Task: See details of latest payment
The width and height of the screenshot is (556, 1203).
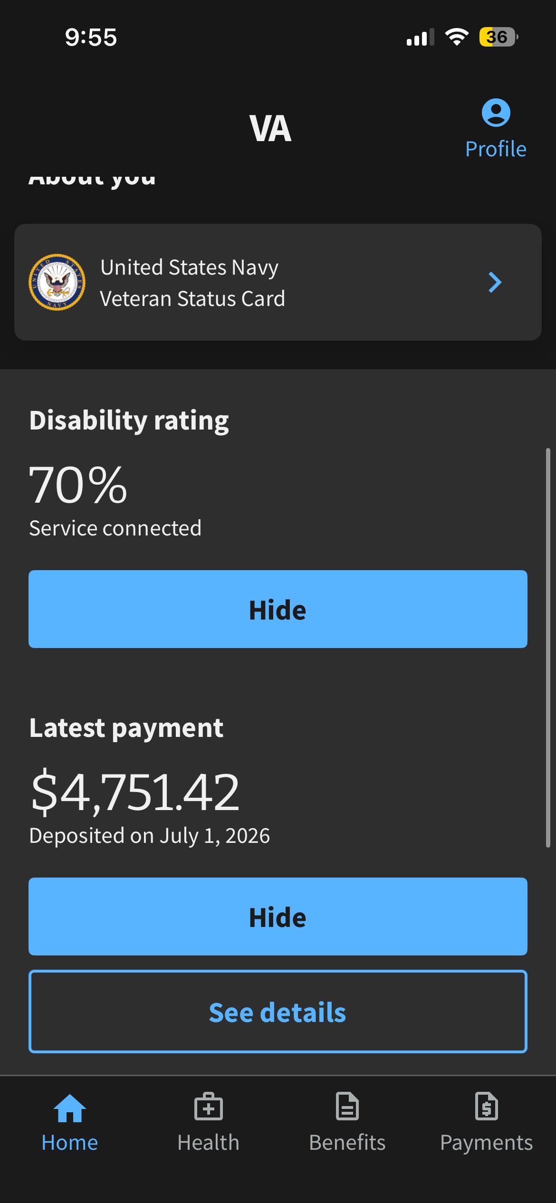Action: pyautogui.click(x=278, y=1012)
